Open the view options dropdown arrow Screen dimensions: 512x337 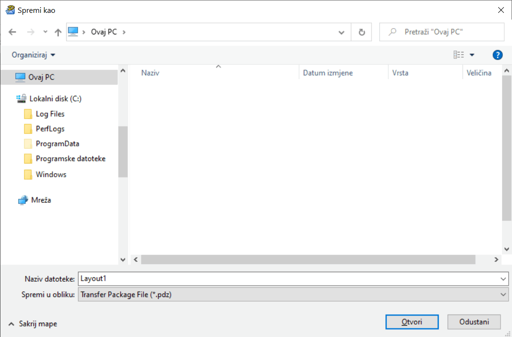(472, 55)
